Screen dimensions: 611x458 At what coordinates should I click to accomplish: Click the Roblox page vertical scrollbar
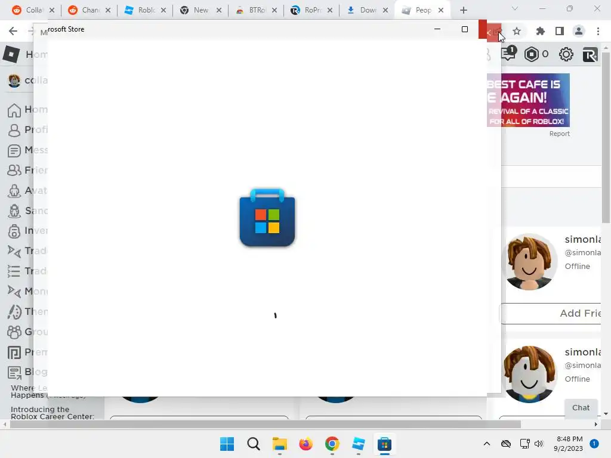click(606, 137)
